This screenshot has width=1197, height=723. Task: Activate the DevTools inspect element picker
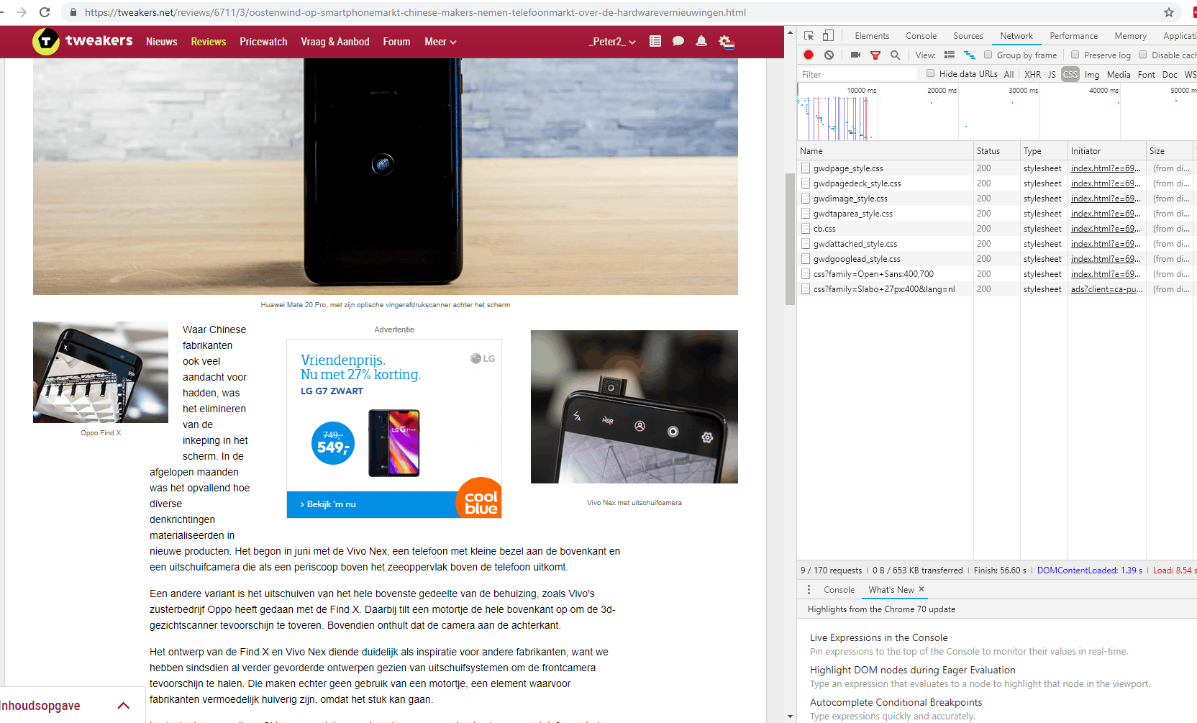[809, 35]
